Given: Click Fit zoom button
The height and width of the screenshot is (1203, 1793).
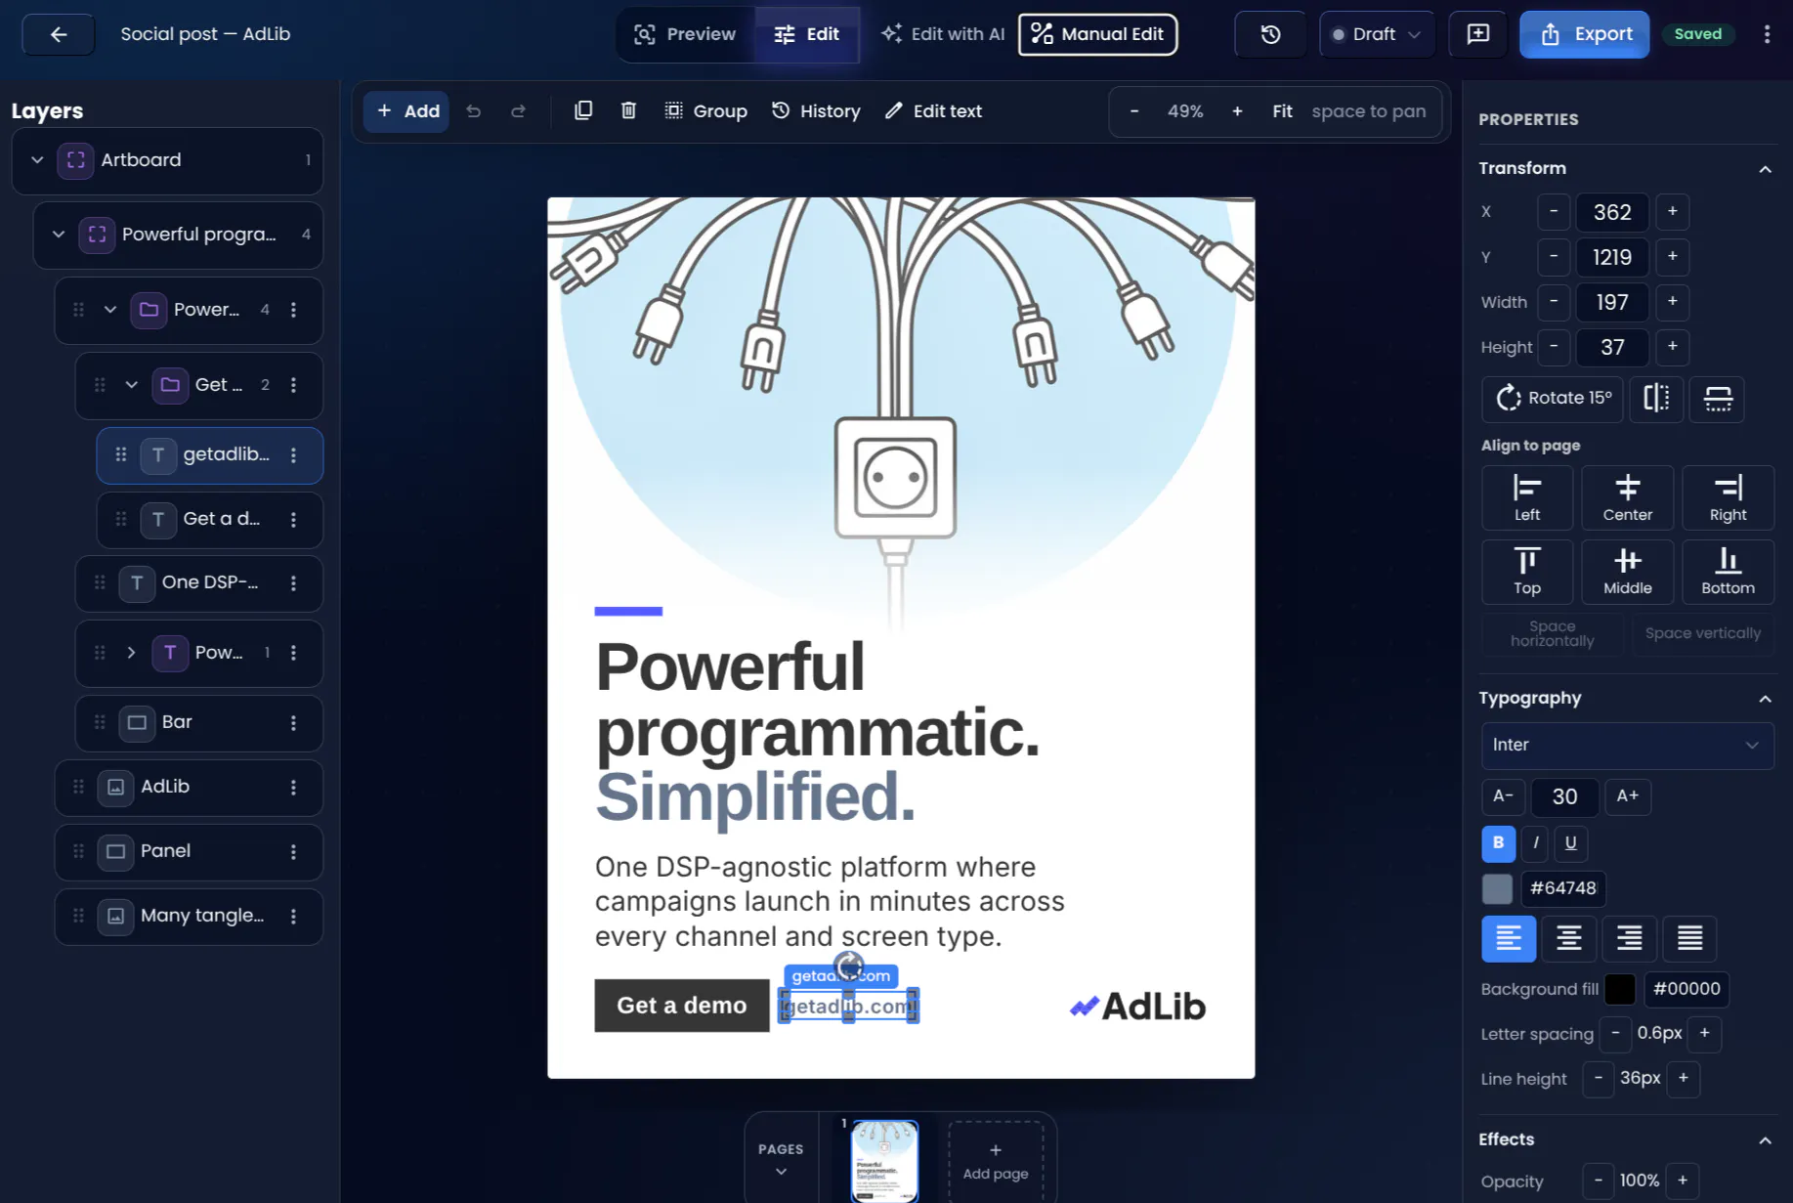Looking at the screenshot, I should point(1282,111).
